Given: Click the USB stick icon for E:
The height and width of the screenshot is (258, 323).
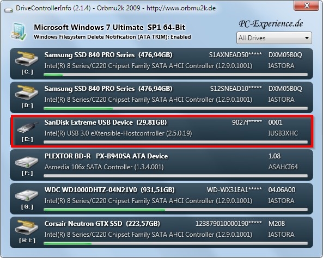Looking at the screenshot, I should click(28, 127).
